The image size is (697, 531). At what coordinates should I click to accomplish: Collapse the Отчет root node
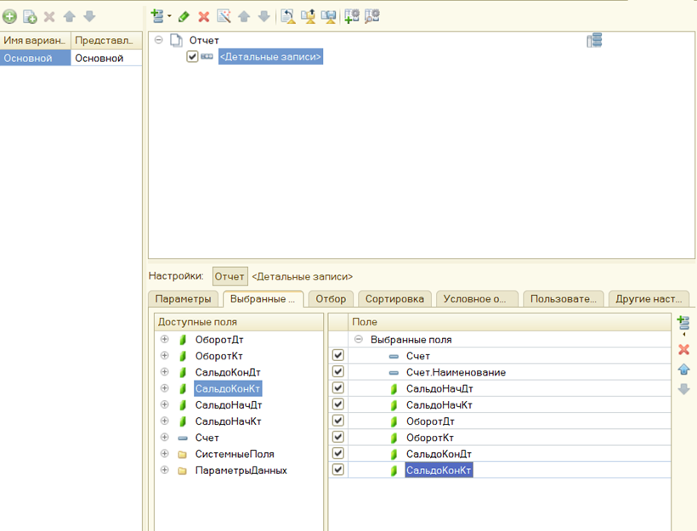[158, 40]
